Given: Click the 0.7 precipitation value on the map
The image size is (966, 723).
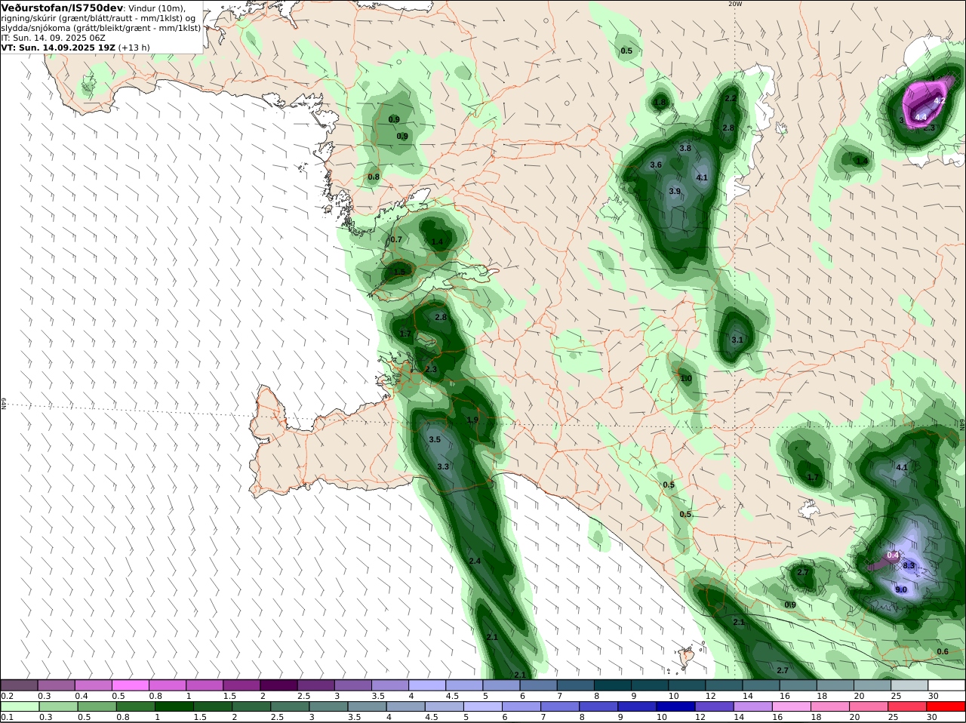Looking at the screenshot, I should [396, 240].
